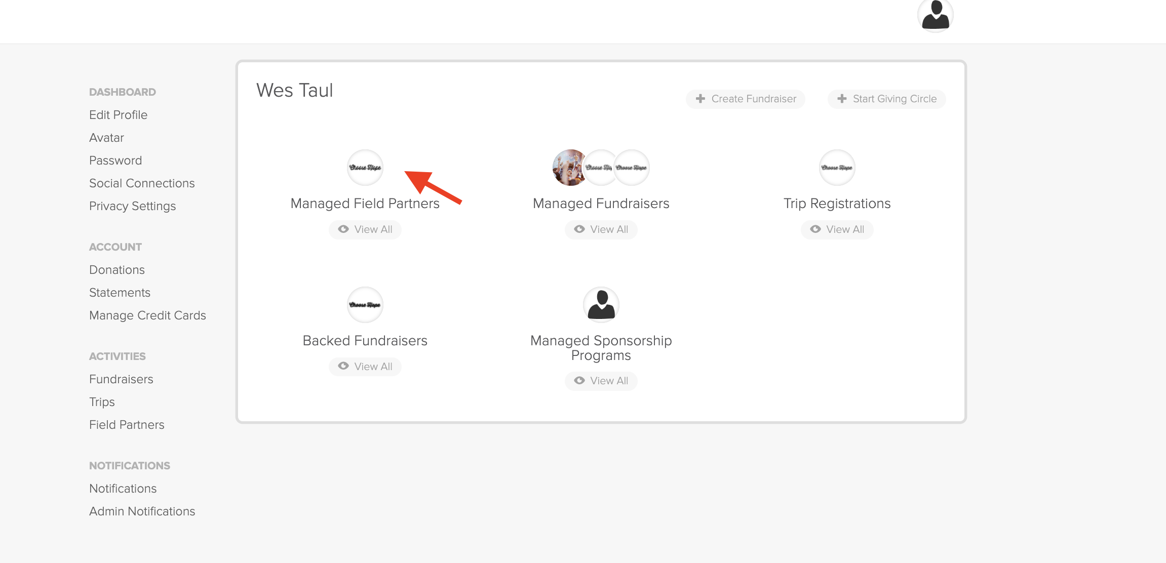View all Managed Fundraisers
The image size is (1166, 563).
click(x=601, y=229)
